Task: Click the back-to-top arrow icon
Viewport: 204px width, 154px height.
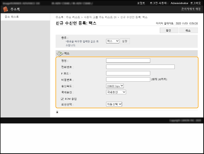Action: pyautogui.click(x=57, y=112)
